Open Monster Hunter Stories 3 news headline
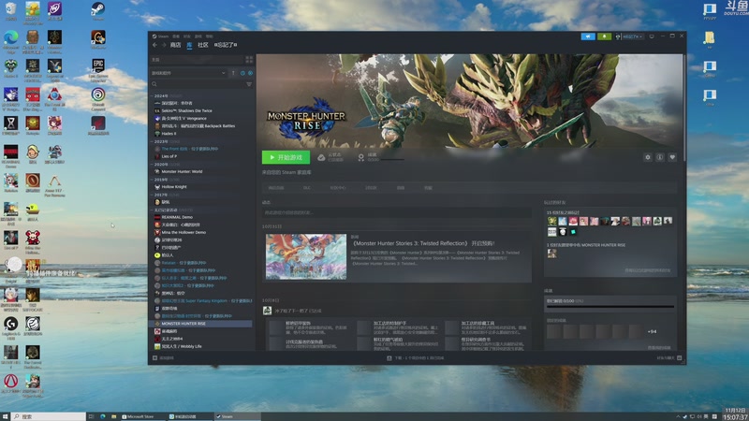The width and height of the screenshot is (749, 421). 423,243
